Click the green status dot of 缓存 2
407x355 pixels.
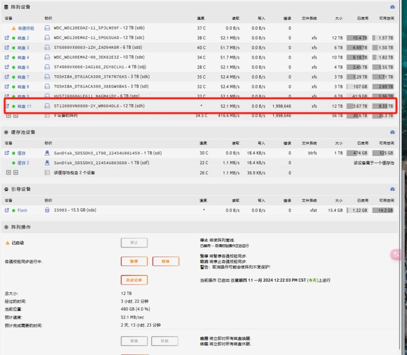pyautogui.click(x=14, y=163)
